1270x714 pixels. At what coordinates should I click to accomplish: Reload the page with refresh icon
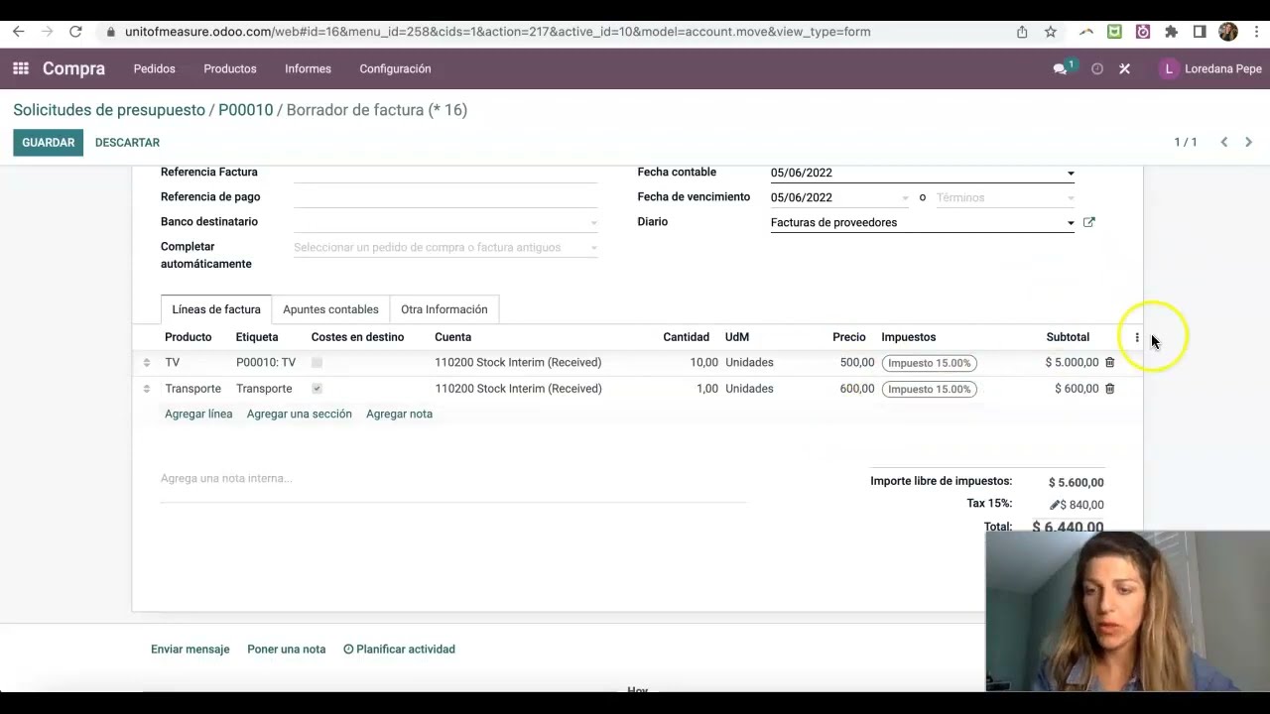[75, 32]
